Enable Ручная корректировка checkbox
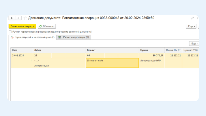This screenshot has height=116, width=206. click(x=10, y=32)
